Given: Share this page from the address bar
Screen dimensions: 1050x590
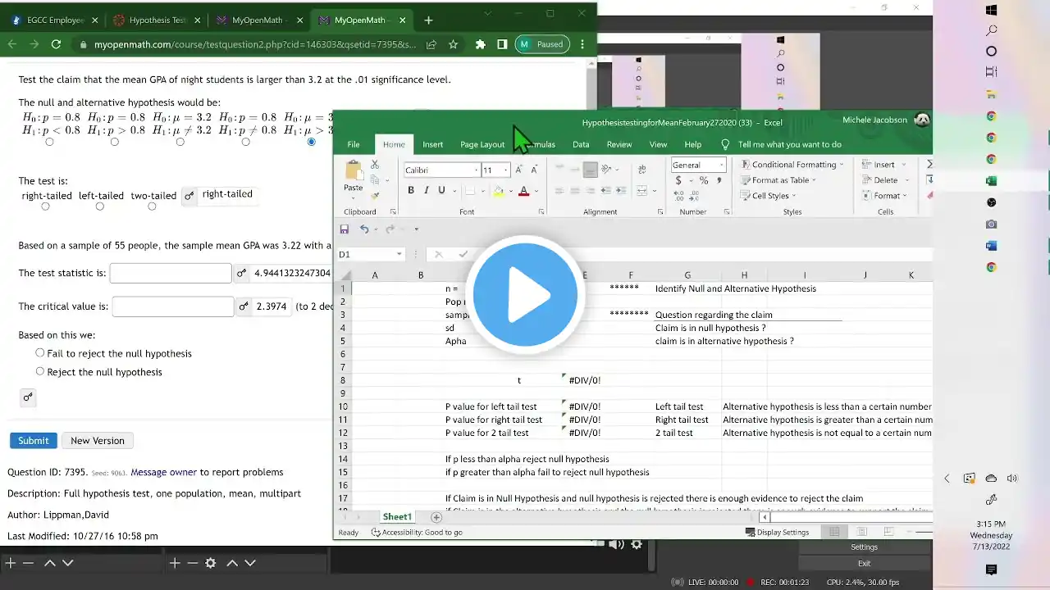Looking at the screenshot, I should coord(431,44).
